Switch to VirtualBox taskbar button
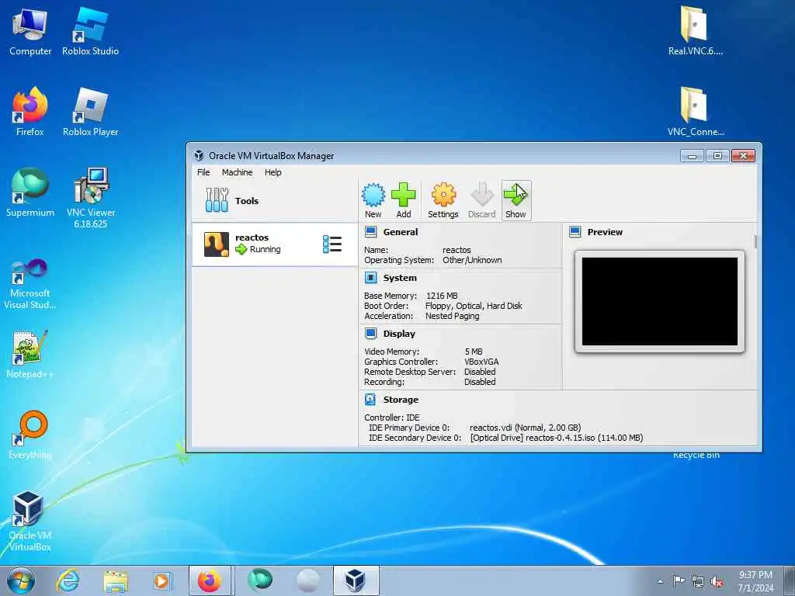 click(x=356, y=580)
